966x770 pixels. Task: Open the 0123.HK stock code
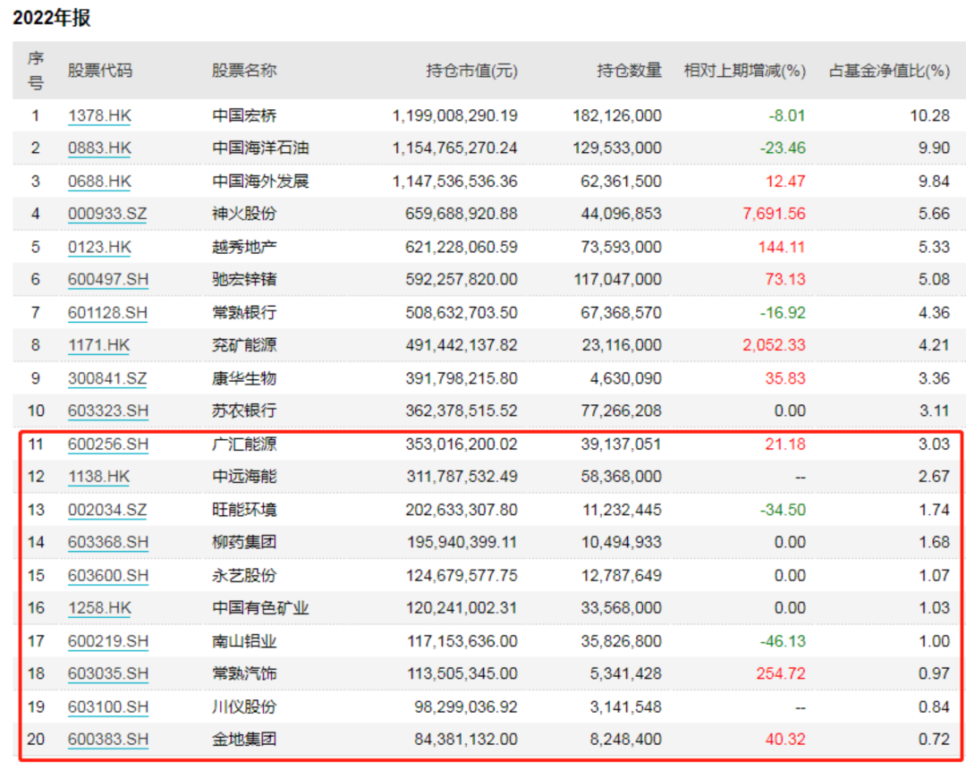pyautogui.click(x=99, y=247)
